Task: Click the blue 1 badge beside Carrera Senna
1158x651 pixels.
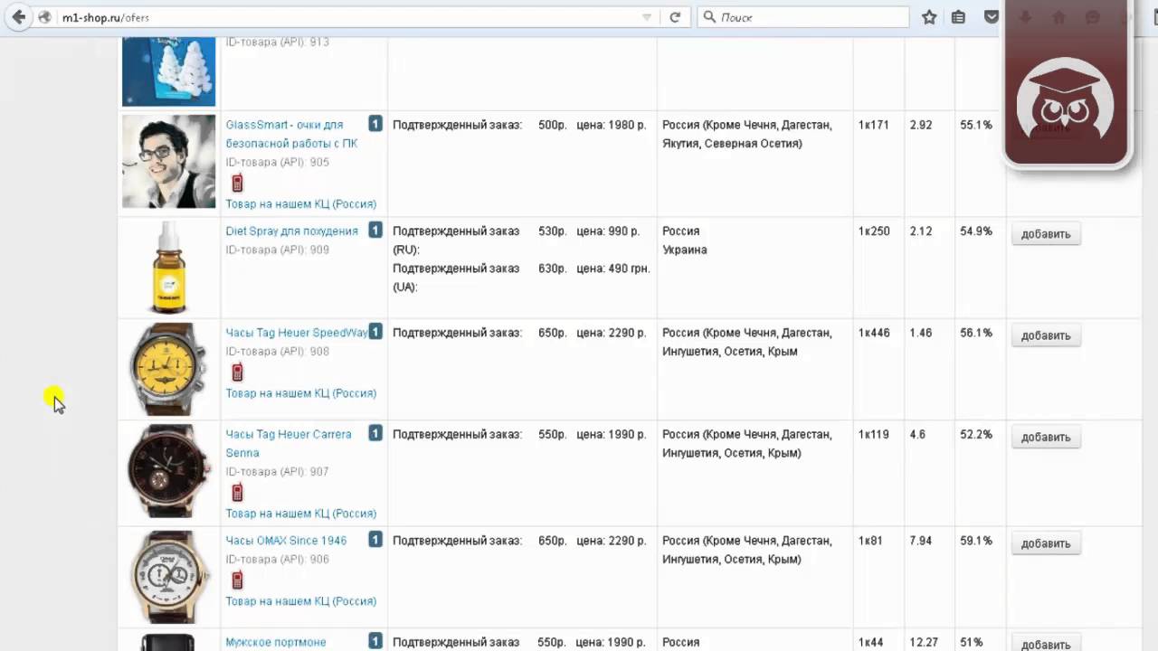Action: [375, 433]
